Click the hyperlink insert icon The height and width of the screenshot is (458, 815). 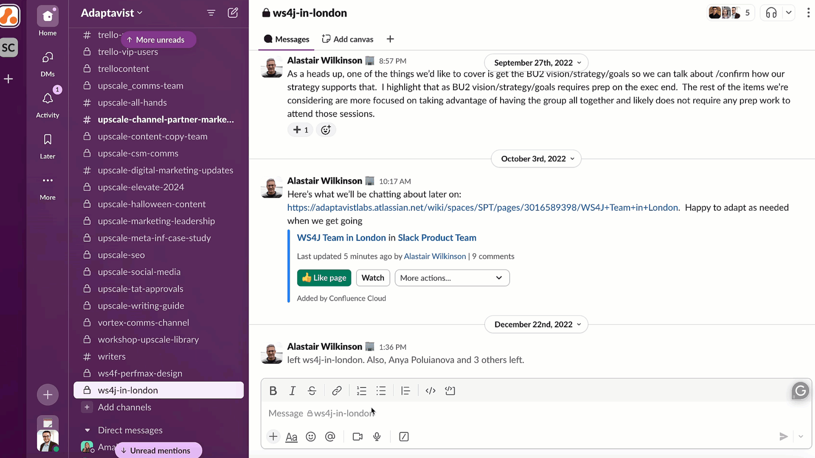337,390
